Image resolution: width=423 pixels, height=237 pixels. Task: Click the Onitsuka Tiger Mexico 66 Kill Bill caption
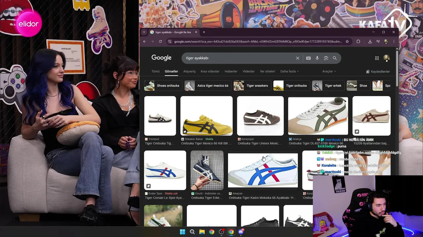pos(206,144)
